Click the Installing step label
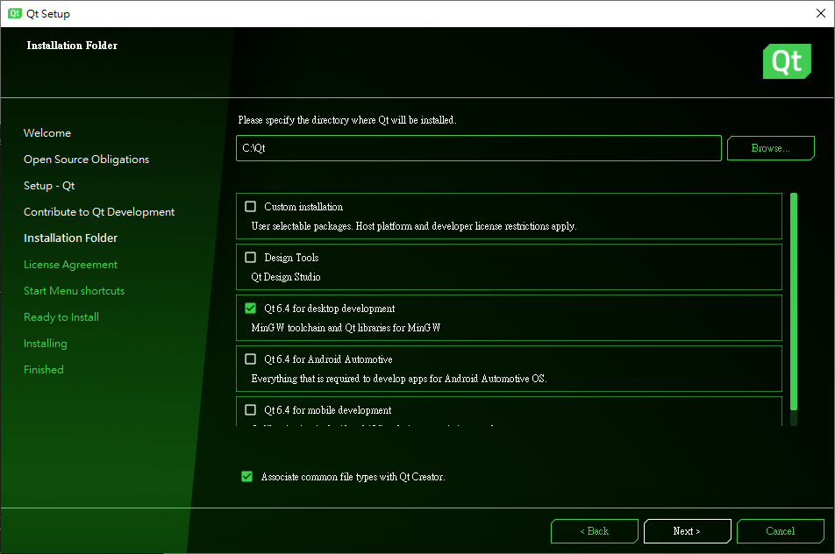This screenshot has width=835, height=554. [46, 344]
